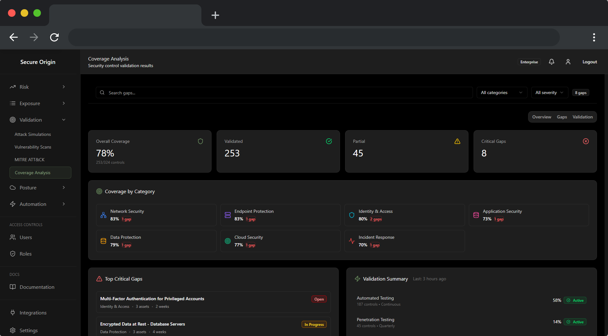Open the Multi-Factor Authentication gap entry

coord(213,302)
